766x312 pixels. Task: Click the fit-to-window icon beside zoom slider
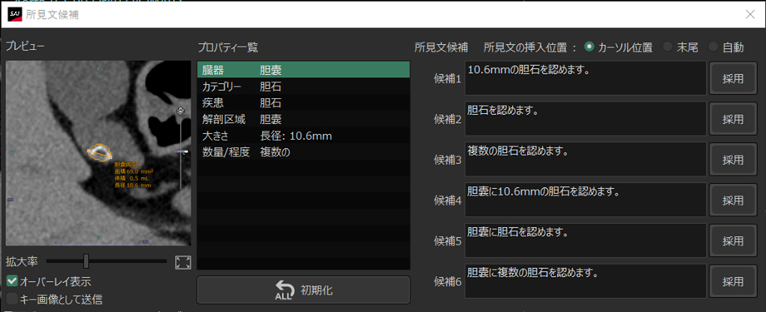pos(182,263)
